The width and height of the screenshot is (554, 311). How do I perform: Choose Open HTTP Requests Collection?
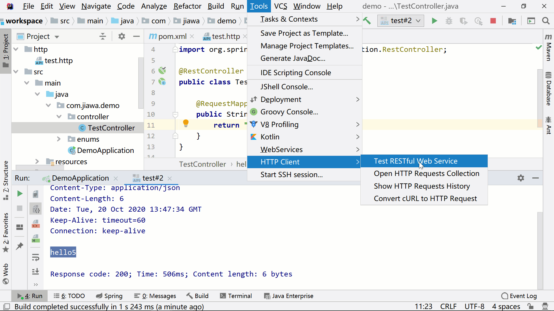[x=424, y=174]
